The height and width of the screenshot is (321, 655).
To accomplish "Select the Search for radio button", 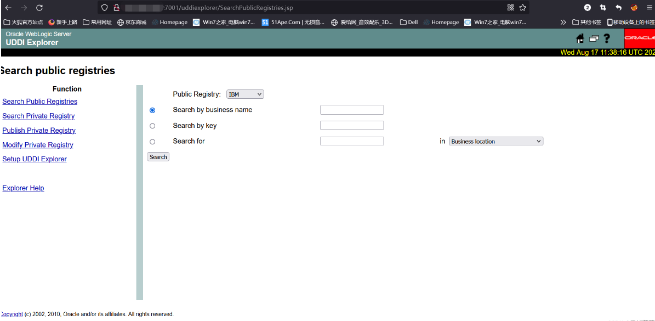I will click(152, 142).
